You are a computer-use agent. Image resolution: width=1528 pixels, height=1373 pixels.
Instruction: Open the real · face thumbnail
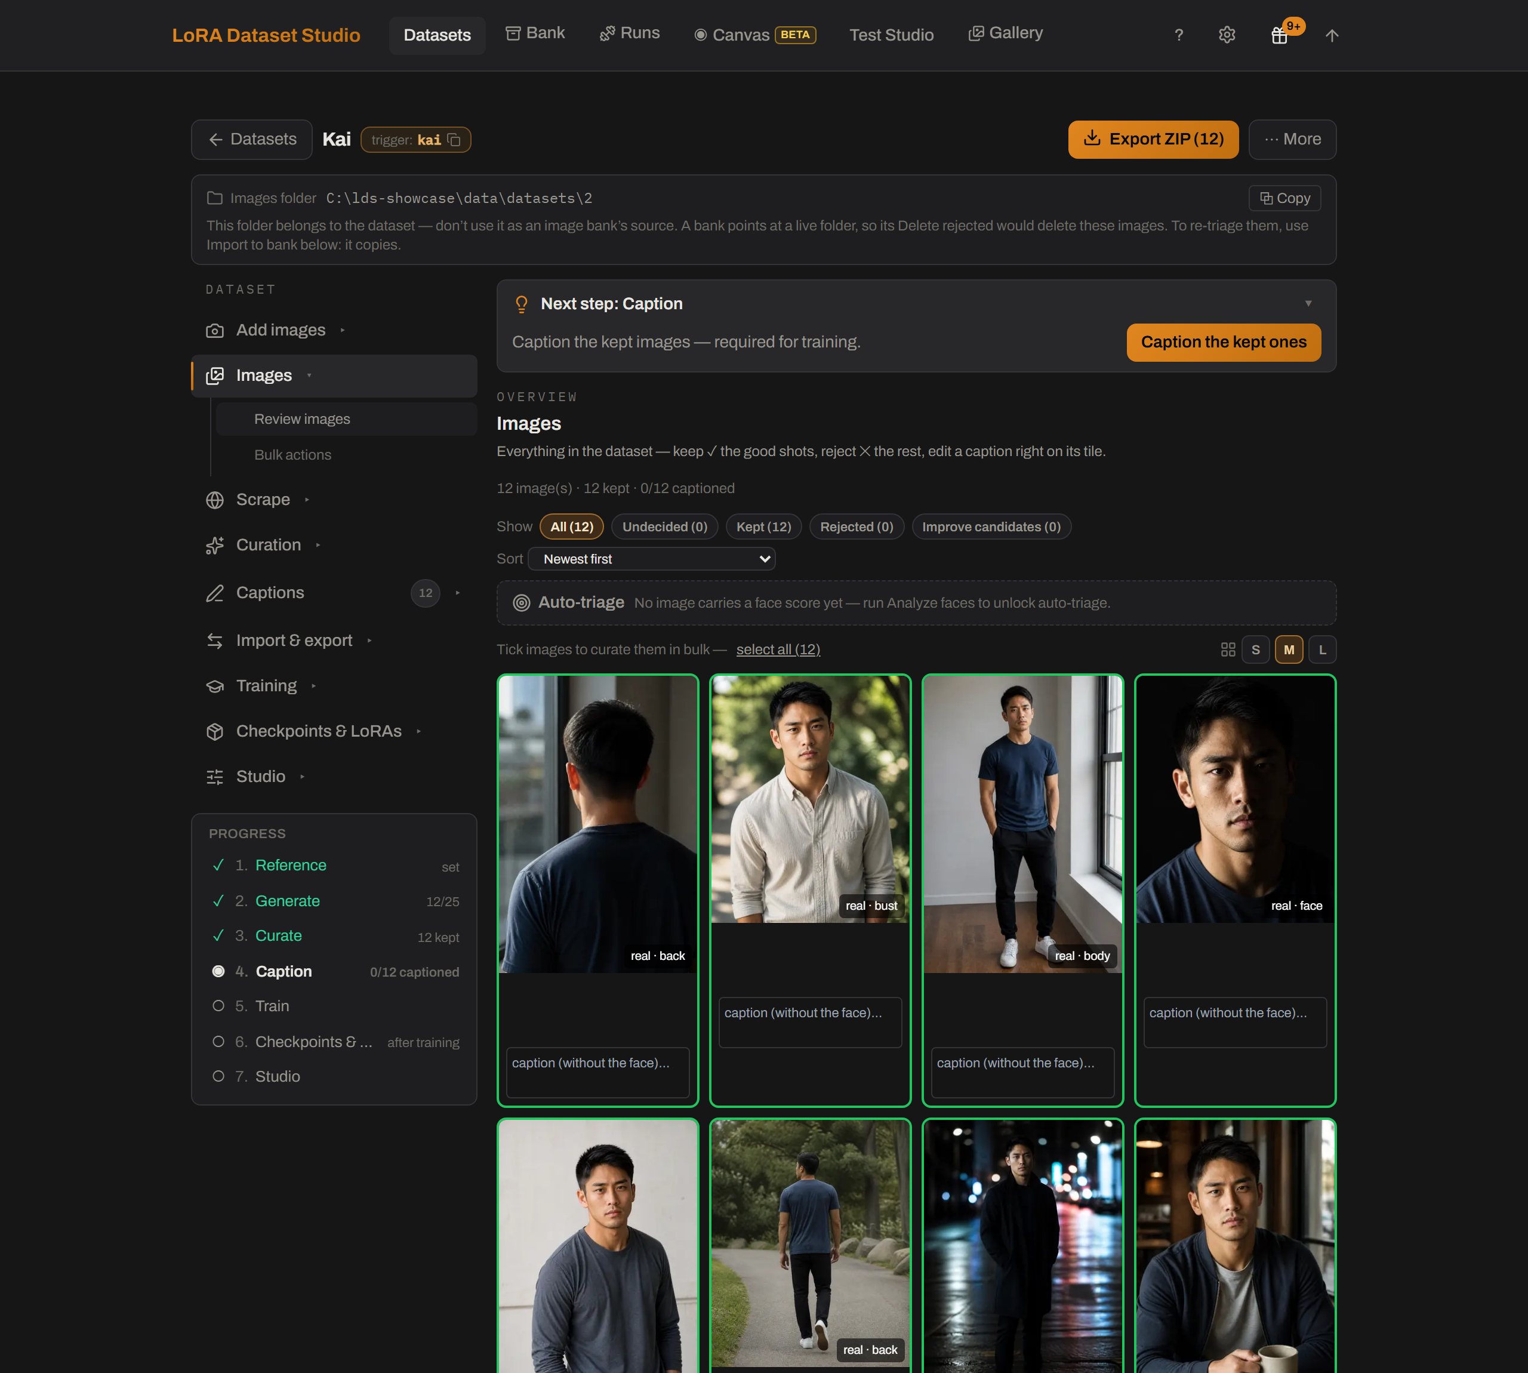tap(1234, 798)
